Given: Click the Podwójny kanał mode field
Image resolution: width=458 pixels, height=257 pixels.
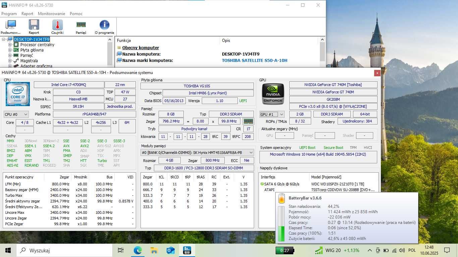Looking at the screenshot, I should click(194, 129).
